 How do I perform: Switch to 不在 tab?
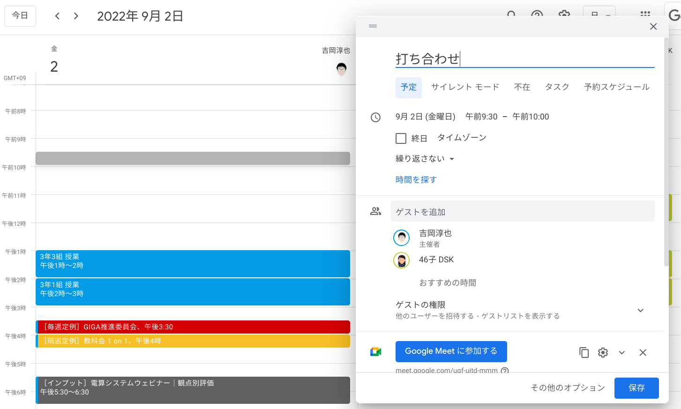[x=522, y=87]
